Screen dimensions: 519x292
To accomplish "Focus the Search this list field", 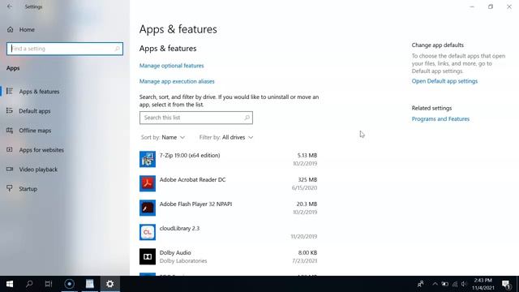I will tap(196, 118).
